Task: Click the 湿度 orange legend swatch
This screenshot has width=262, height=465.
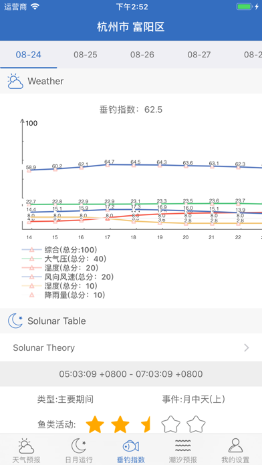Action: click(x=32, y=286)
